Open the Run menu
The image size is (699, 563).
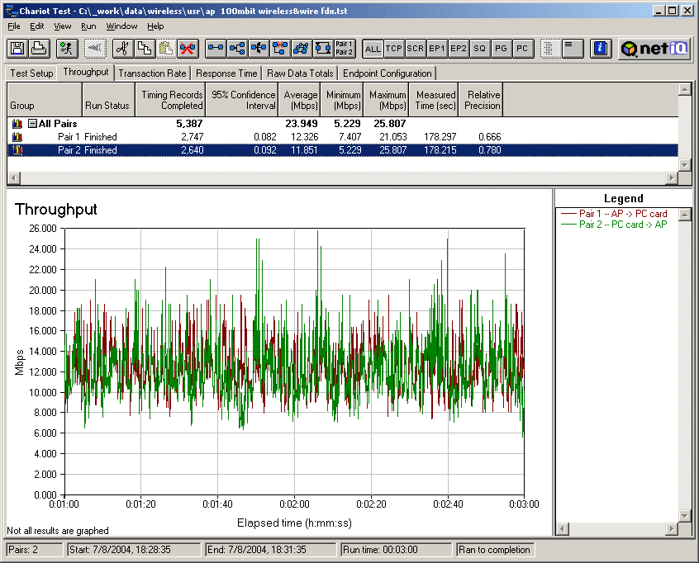(88, 26)
